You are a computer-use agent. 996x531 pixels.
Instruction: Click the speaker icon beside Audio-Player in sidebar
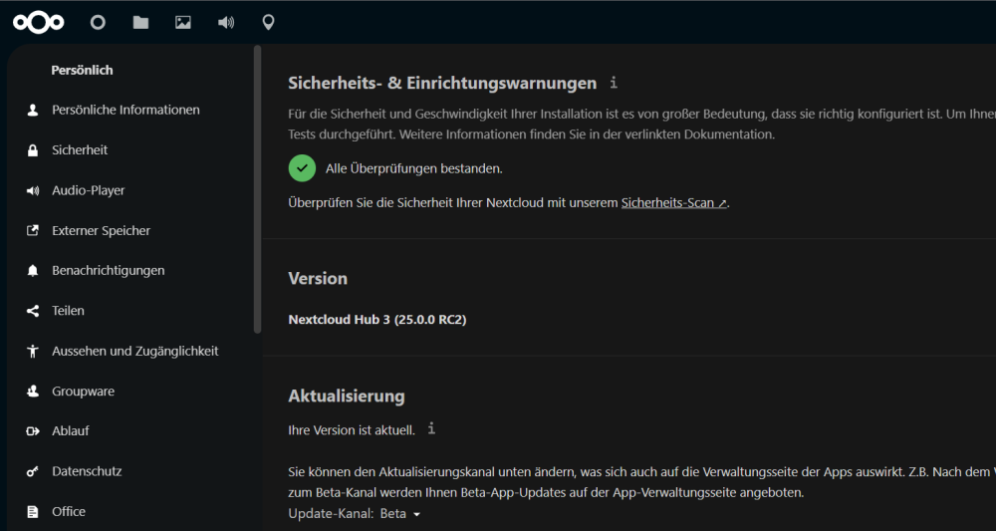click(x=33, y=190)
